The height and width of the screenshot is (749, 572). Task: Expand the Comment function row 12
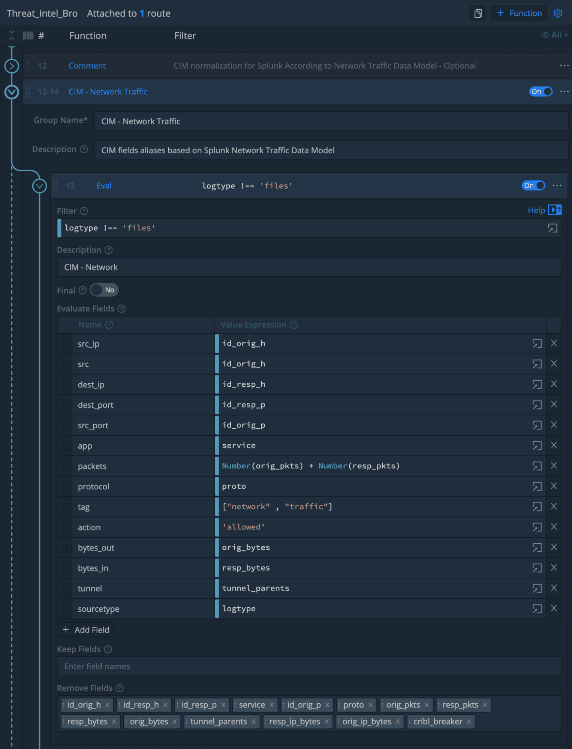(12, 66)
